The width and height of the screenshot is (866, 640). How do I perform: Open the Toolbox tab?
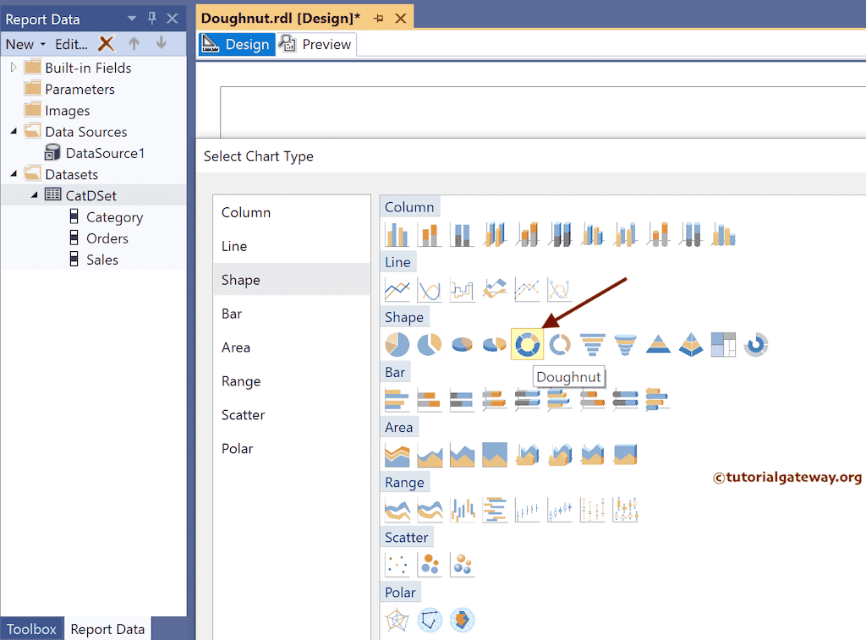coord(31,629)
